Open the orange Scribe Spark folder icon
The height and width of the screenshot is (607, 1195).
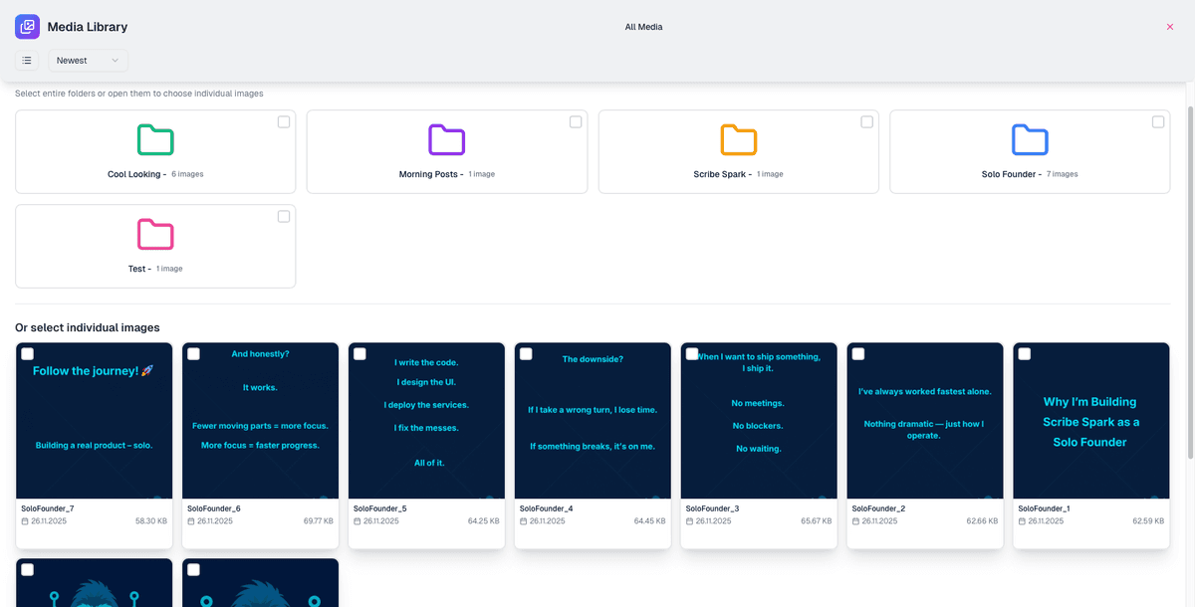pyautogui.click(x=739, y=140)
